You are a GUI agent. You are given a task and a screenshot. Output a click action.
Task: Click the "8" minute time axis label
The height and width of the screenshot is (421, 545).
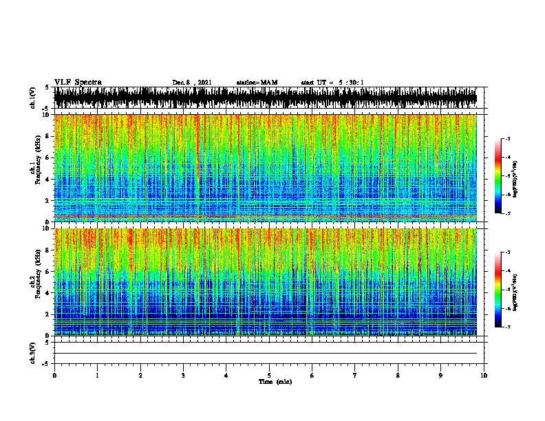(398, 376)
